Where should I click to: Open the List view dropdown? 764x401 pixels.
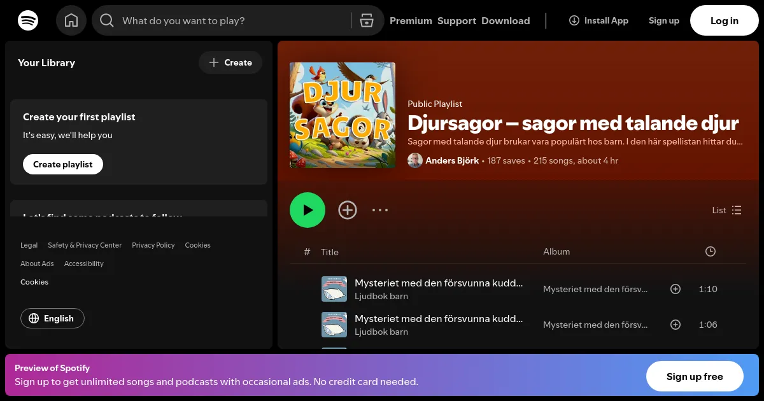pos(726,210)
